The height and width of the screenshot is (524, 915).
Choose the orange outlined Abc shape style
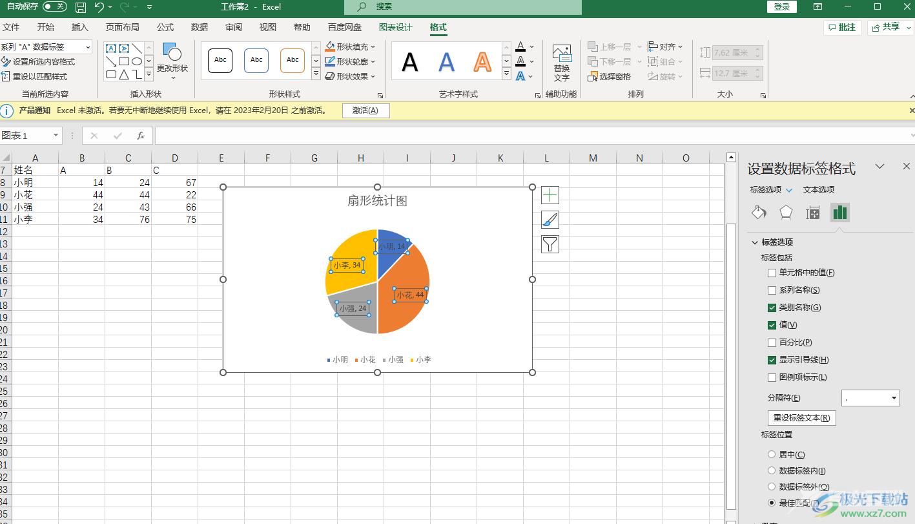pyautogui.click(x=293, y=60)
